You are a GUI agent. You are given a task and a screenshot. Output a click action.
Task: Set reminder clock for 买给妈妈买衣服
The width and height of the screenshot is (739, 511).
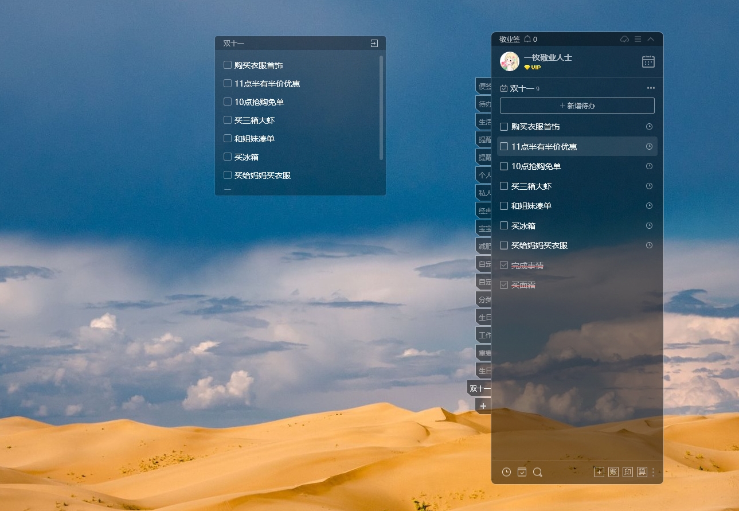649,245
